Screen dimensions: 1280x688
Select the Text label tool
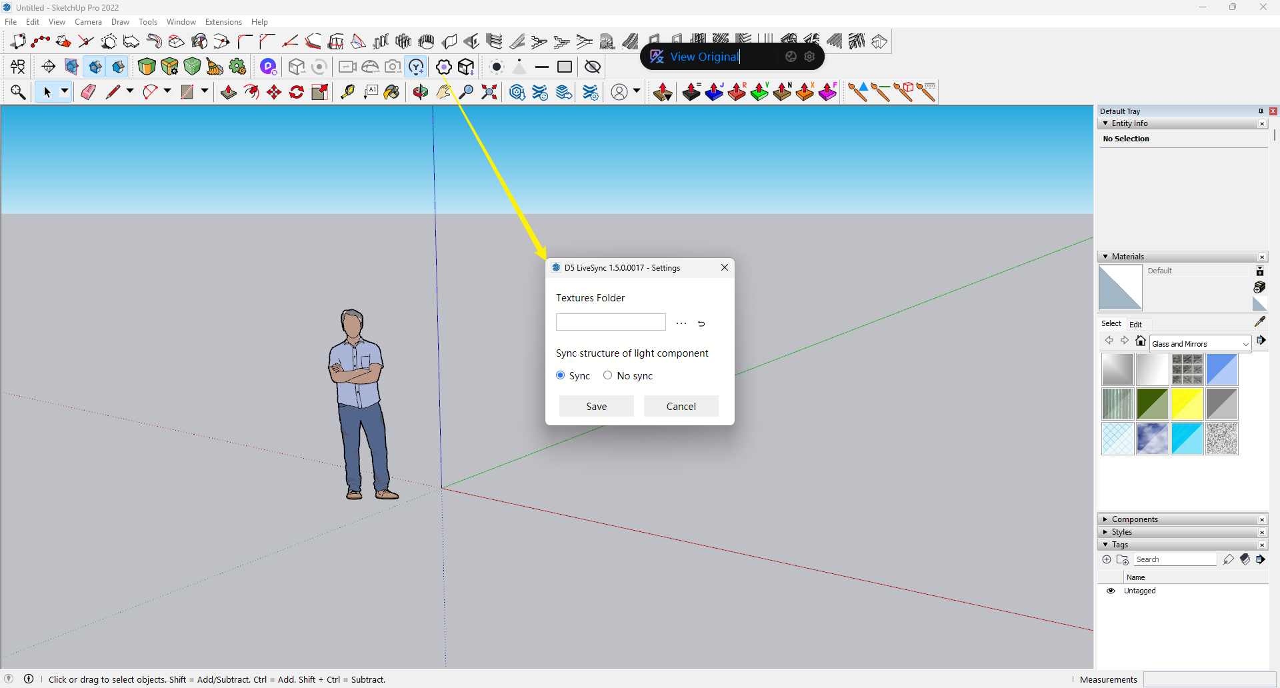tap(371, 92)
